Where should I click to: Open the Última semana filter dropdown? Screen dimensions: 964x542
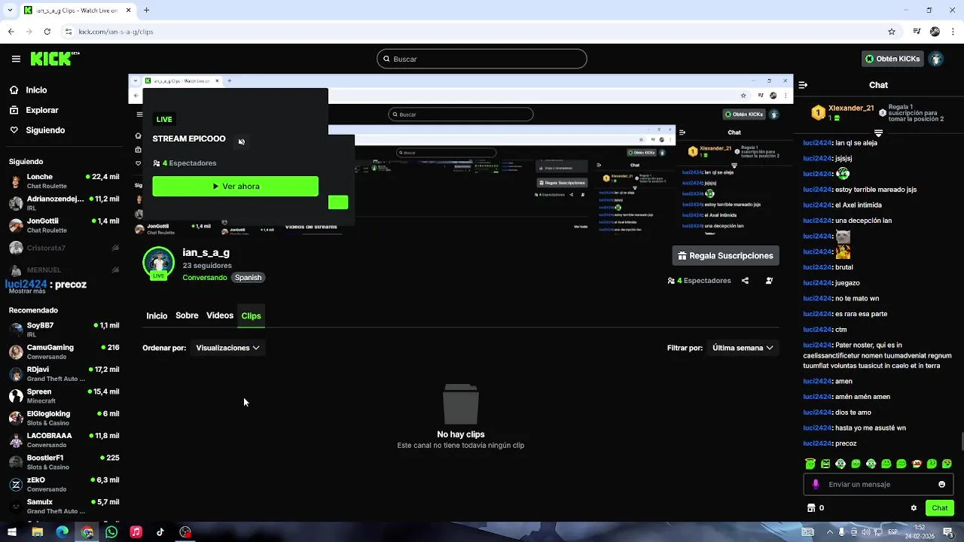pos(743,348)
